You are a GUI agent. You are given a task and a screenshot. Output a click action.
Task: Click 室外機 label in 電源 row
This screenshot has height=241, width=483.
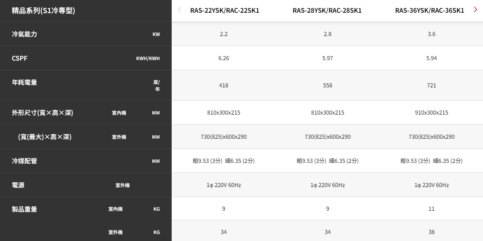[x=123, y=185]
